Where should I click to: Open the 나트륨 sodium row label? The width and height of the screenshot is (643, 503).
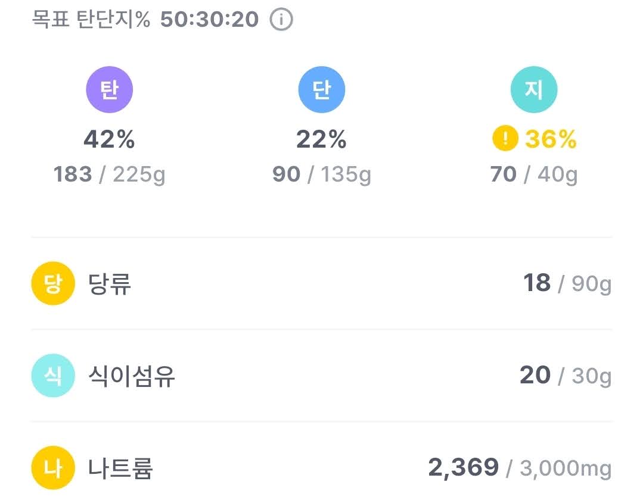[120, 468]
